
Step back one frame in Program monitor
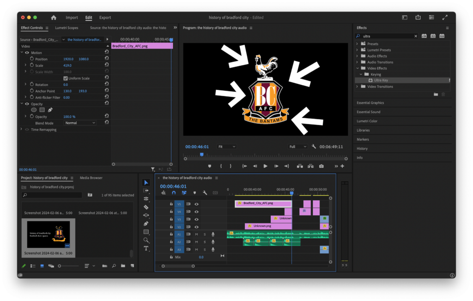(255, 166)
